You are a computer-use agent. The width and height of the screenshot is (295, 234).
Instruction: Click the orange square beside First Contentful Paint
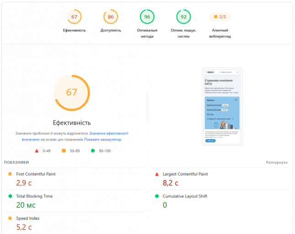[10, 174]
